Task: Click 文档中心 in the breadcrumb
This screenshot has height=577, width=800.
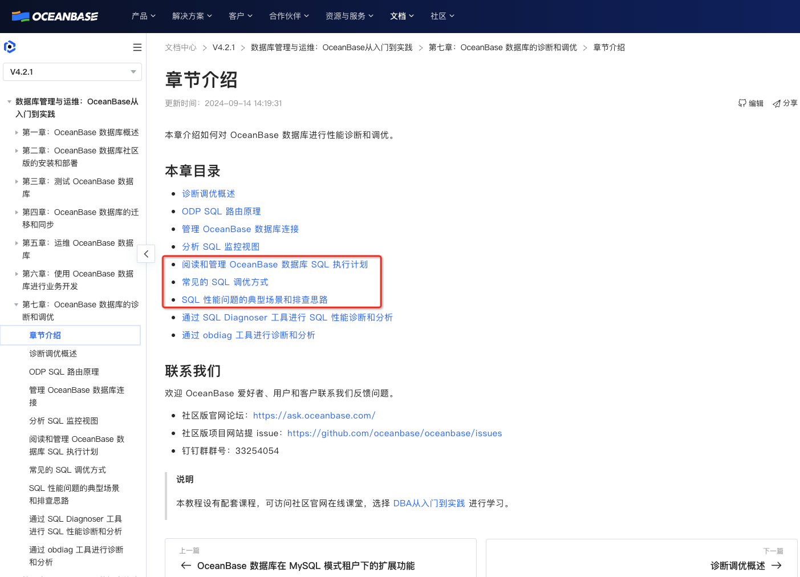Action: (x=181, y=47)
